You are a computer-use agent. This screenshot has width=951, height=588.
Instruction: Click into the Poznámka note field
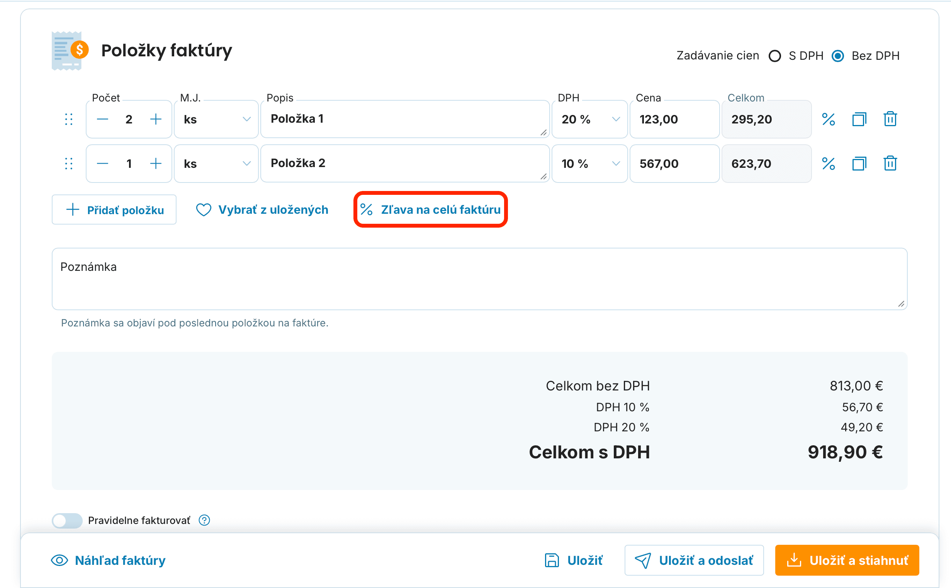coord(479,279)
